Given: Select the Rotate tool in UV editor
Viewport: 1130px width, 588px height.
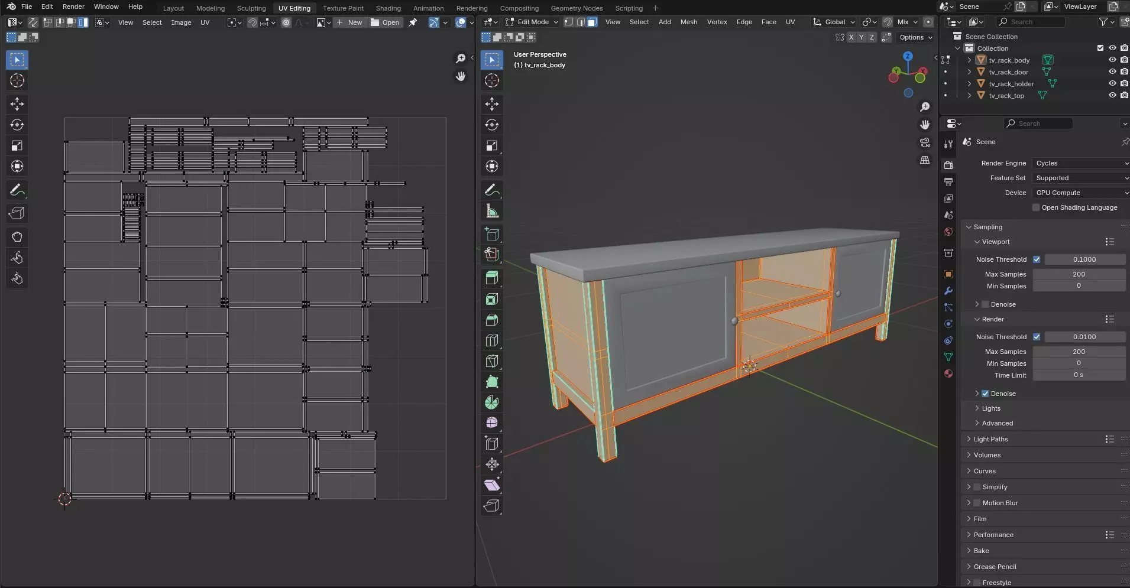Looking at the screenshot, I should [x=17, y=125].
